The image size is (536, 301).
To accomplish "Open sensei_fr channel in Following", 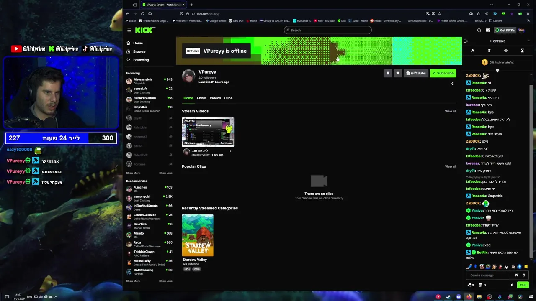I will [x=149, y=90].
